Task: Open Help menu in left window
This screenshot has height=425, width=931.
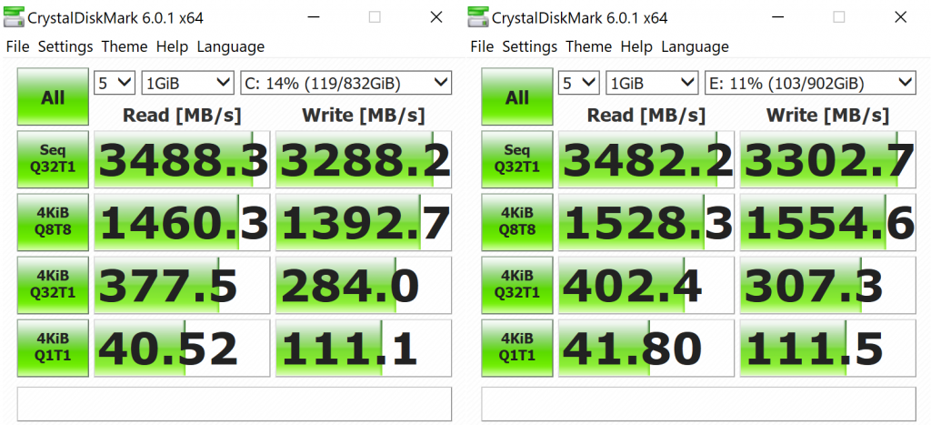Action: coord(173,46)
